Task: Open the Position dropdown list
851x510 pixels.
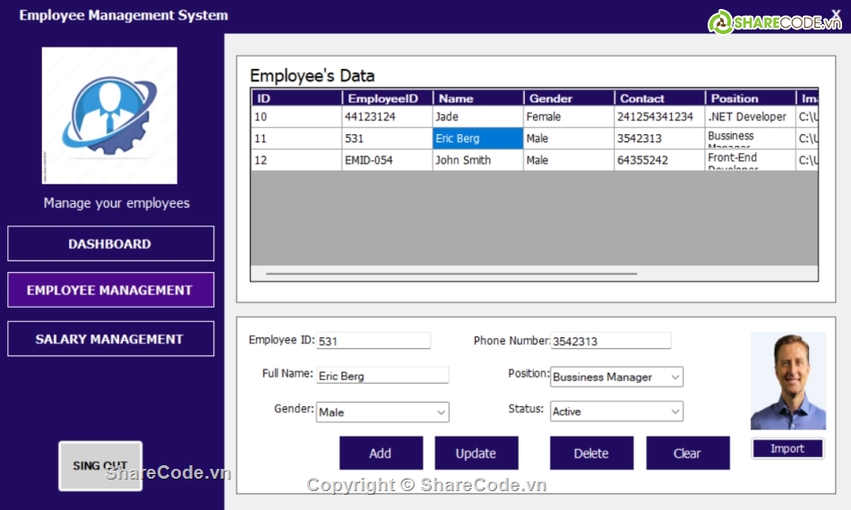Action: click(675, 378)
